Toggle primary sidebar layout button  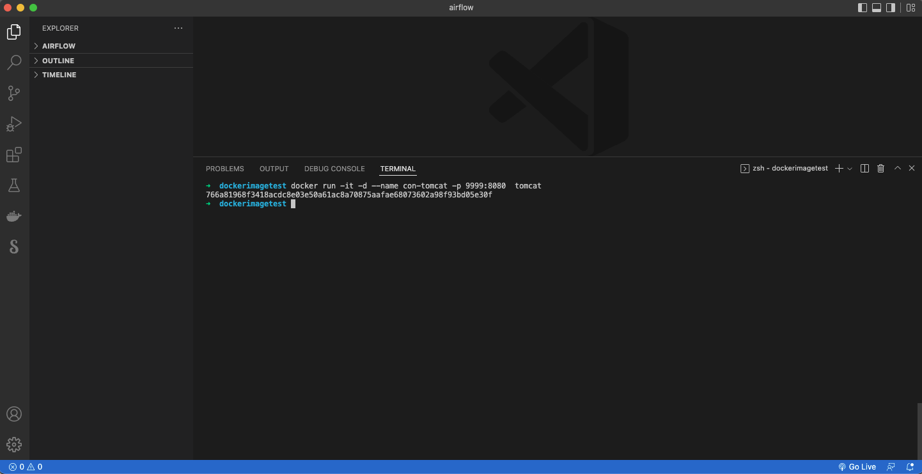(863, 8)
